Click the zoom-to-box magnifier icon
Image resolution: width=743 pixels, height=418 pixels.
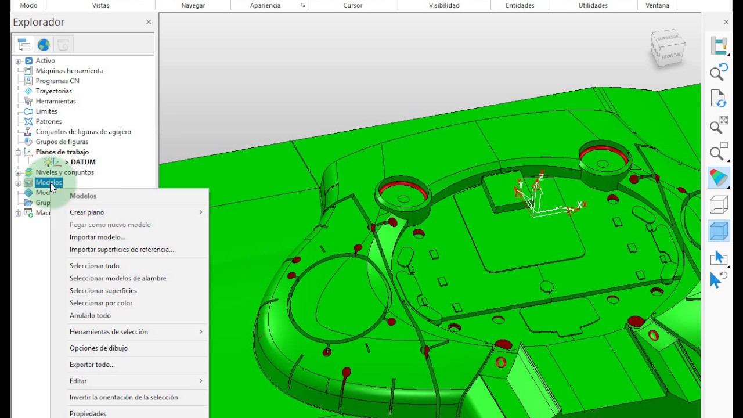coord(719,152)
